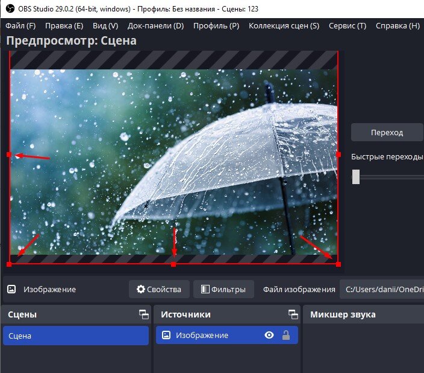Toggle lock icon for Изображение source
Viewport: 424px width, 373px height.
tap(286, 336)
